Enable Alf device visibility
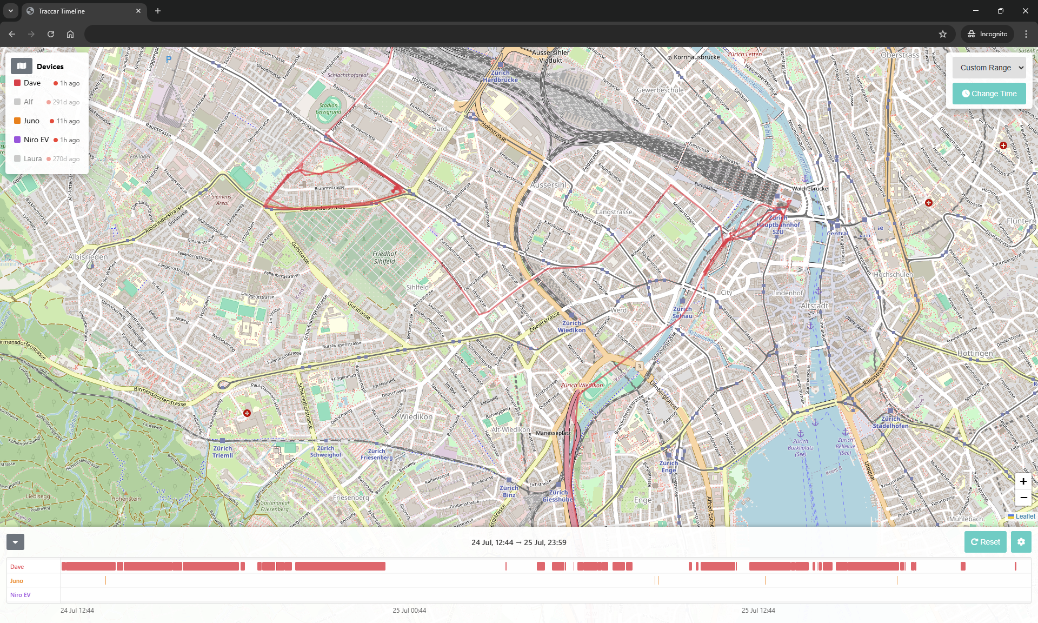This screenshot has height=623, width=1038. point(17,102)
